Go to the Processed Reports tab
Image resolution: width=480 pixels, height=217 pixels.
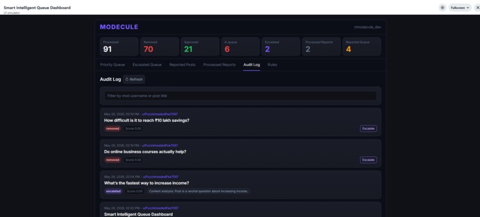tap(220, 65)
